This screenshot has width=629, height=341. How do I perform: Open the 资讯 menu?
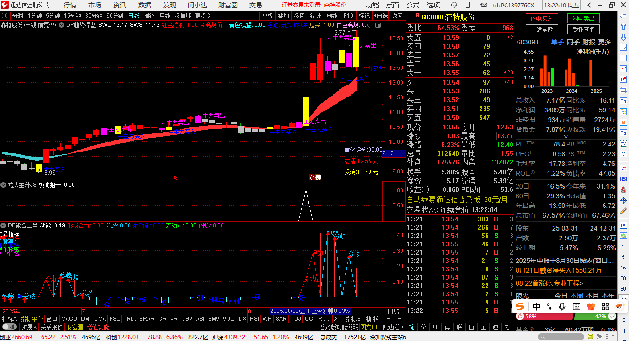point(120,5)
